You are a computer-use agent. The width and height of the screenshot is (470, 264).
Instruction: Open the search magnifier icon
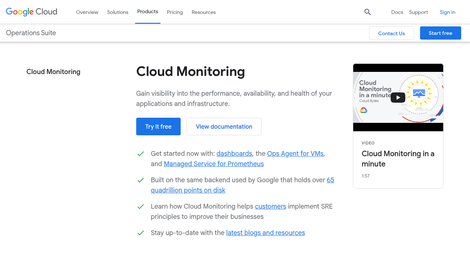368,12
